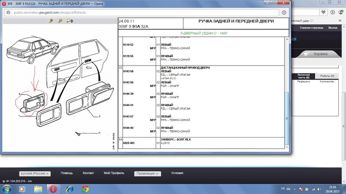Viewport: 346px width, 194px height.
Task: Open the Помощь help link
Action: click(x=67, y=173)
